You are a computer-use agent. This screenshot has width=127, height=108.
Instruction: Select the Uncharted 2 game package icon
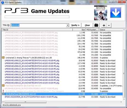[x=3, y=58]
